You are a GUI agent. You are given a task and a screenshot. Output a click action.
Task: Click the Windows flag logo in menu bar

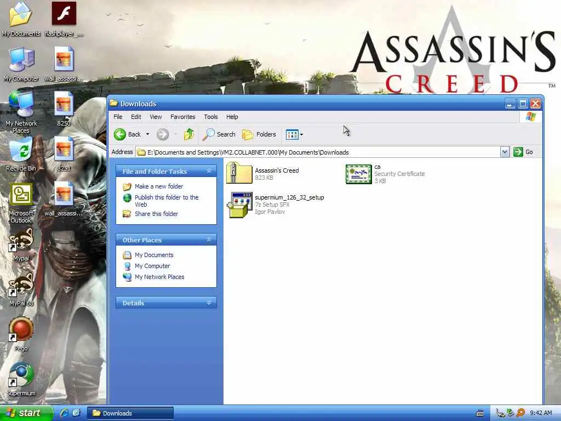click(x=530, y=117)
